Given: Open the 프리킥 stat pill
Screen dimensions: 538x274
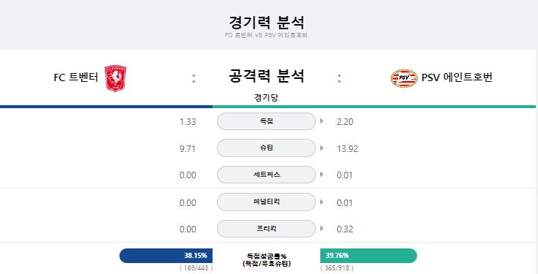Looking at the screenshot, I should pos(266,229).
